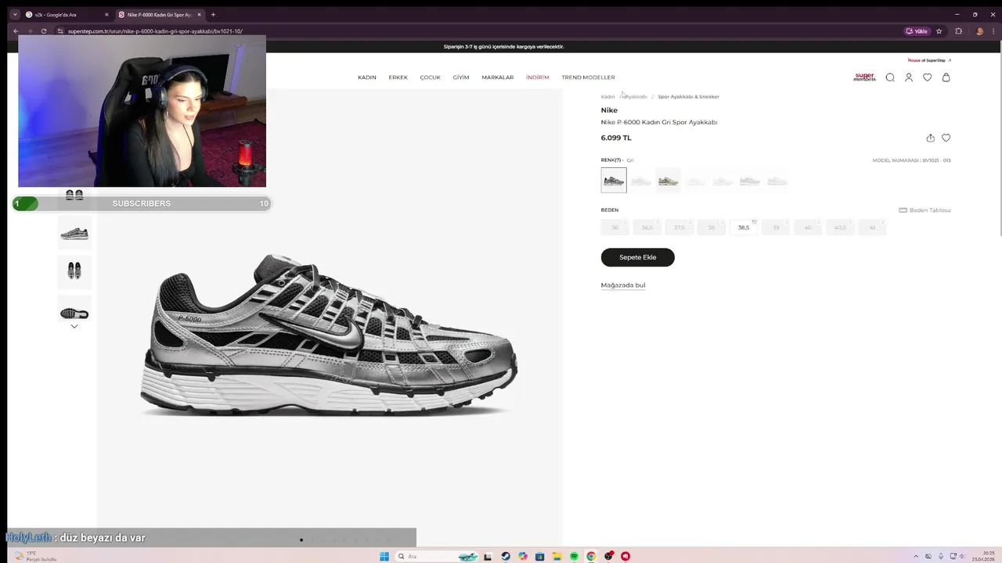Open TREND MODELLER menu
This screenshot has width=1002, height=563.
click(x=588, y=77)
